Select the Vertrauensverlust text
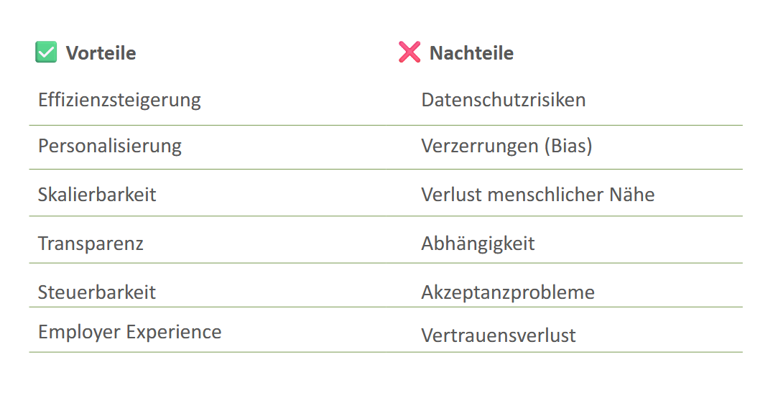773x403 pixels. tap(498, 335)
